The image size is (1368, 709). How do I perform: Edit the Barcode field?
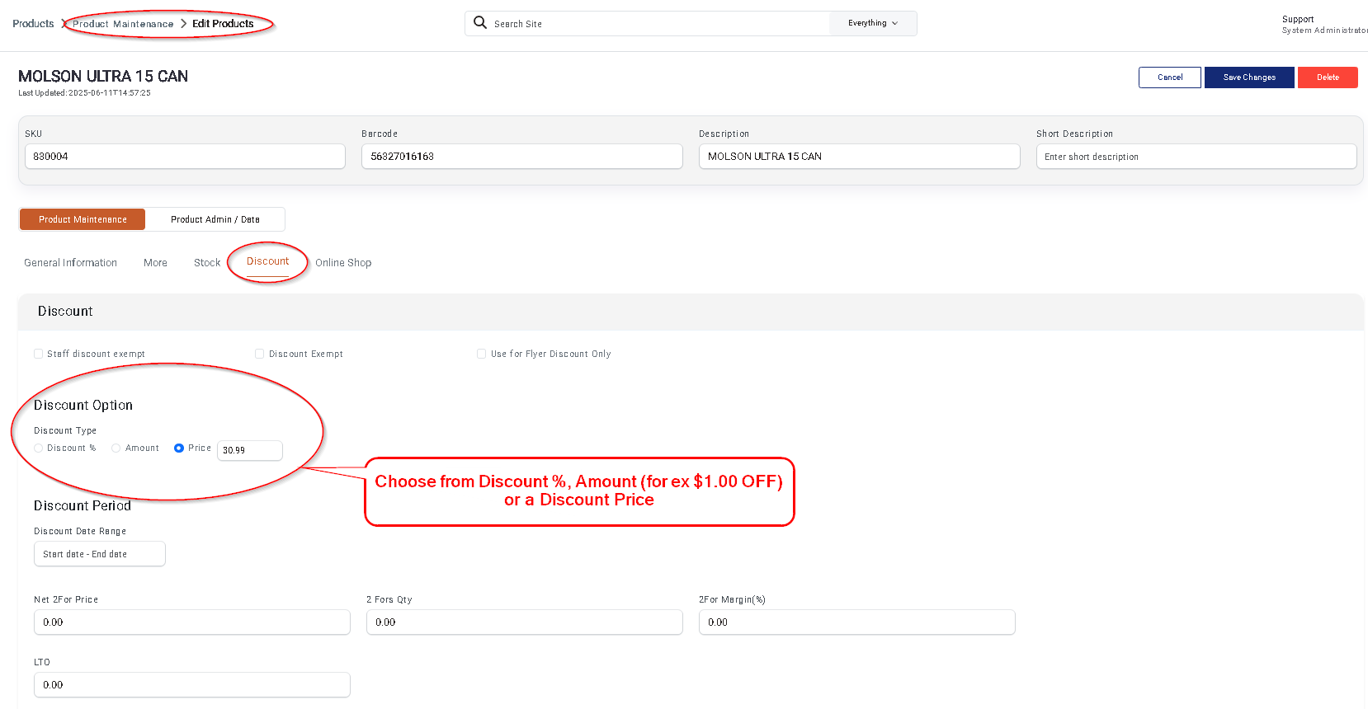coord(522,157)
